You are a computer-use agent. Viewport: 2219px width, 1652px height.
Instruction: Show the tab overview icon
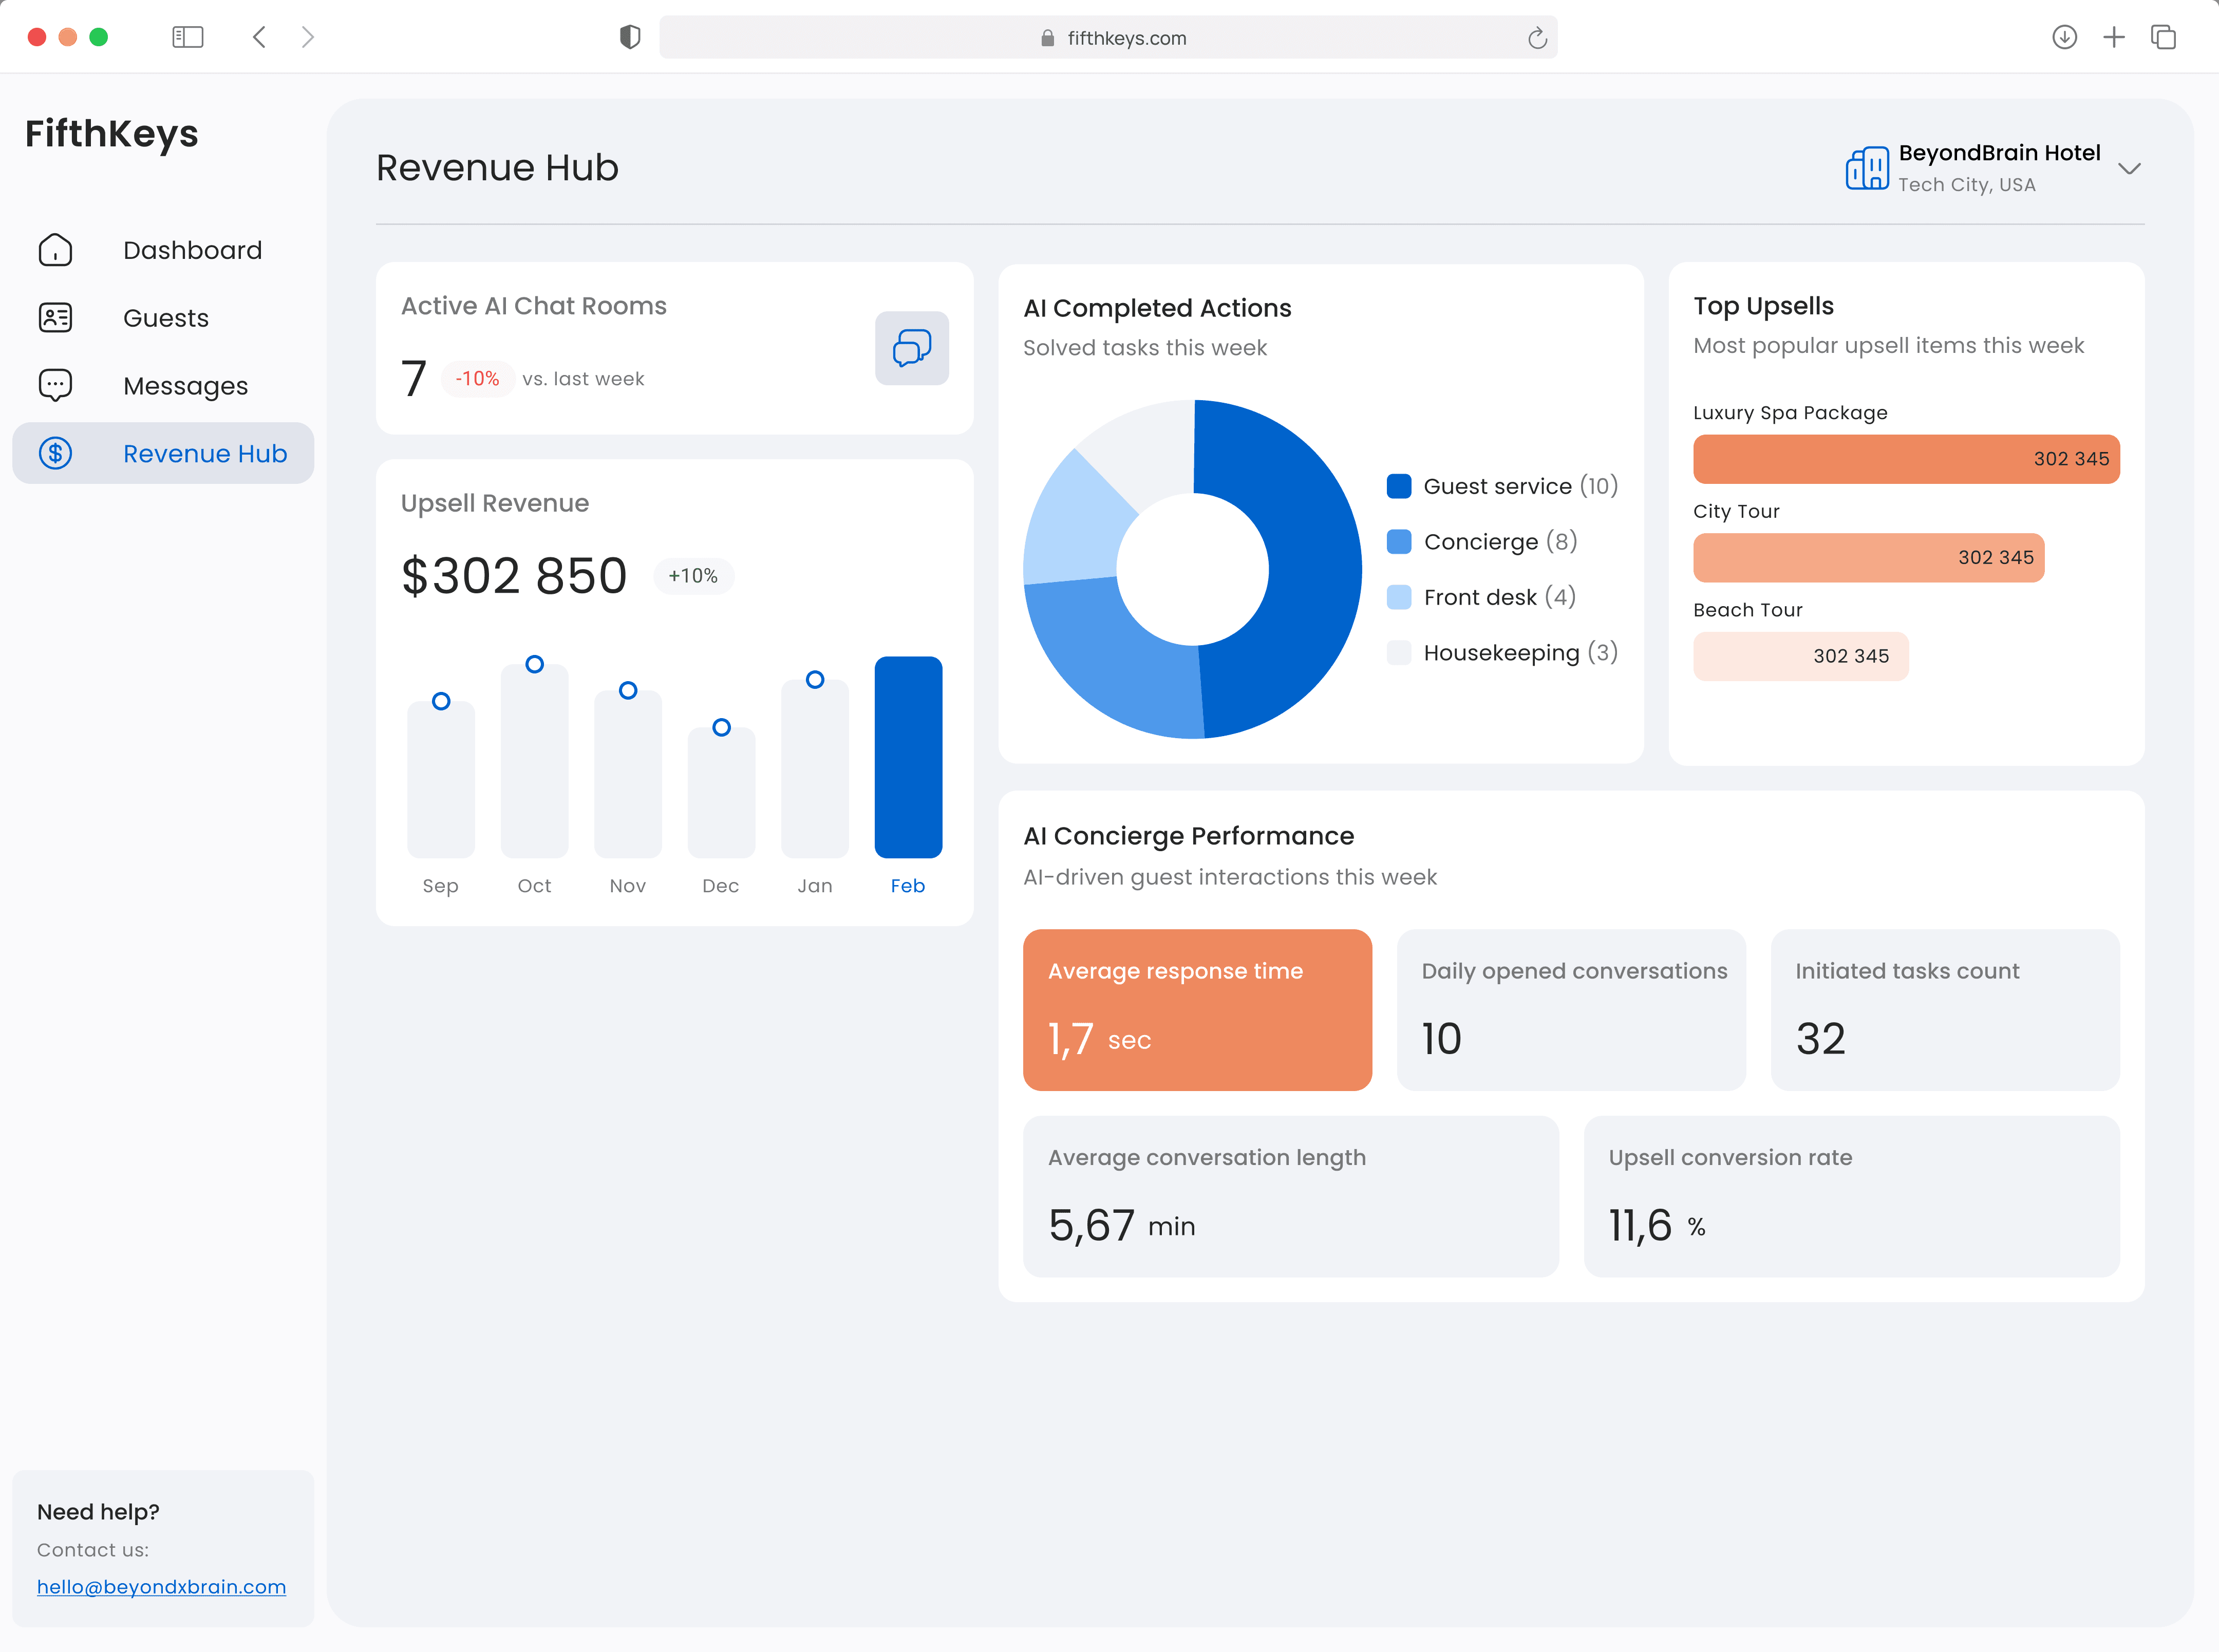pos(2163,37)
